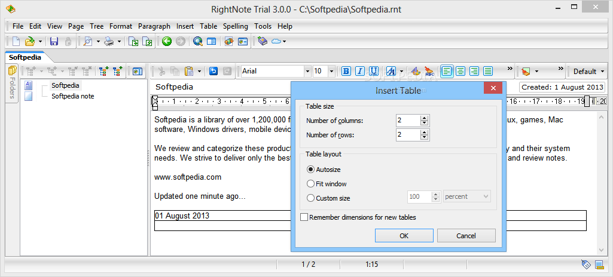Justify the text alignment
The image size is (613, 277).
coord(488,71)
